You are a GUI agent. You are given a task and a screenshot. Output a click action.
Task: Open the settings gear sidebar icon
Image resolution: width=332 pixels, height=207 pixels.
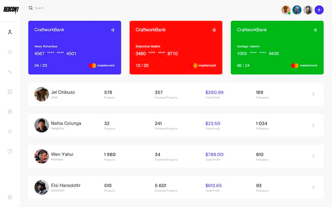click(x=10, y=197)
